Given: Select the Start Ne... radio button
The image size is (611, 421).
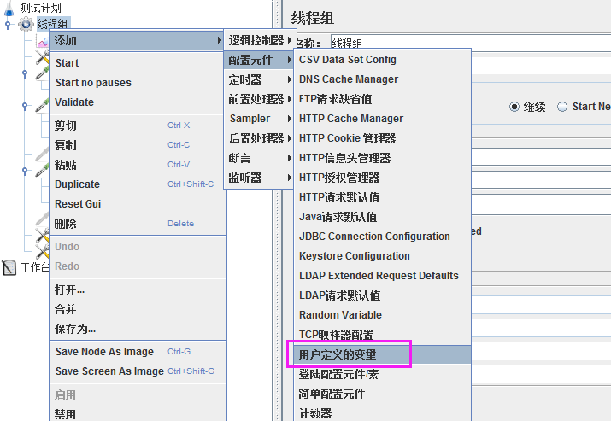Looking at the screenshot, I should tap(562, 107).
